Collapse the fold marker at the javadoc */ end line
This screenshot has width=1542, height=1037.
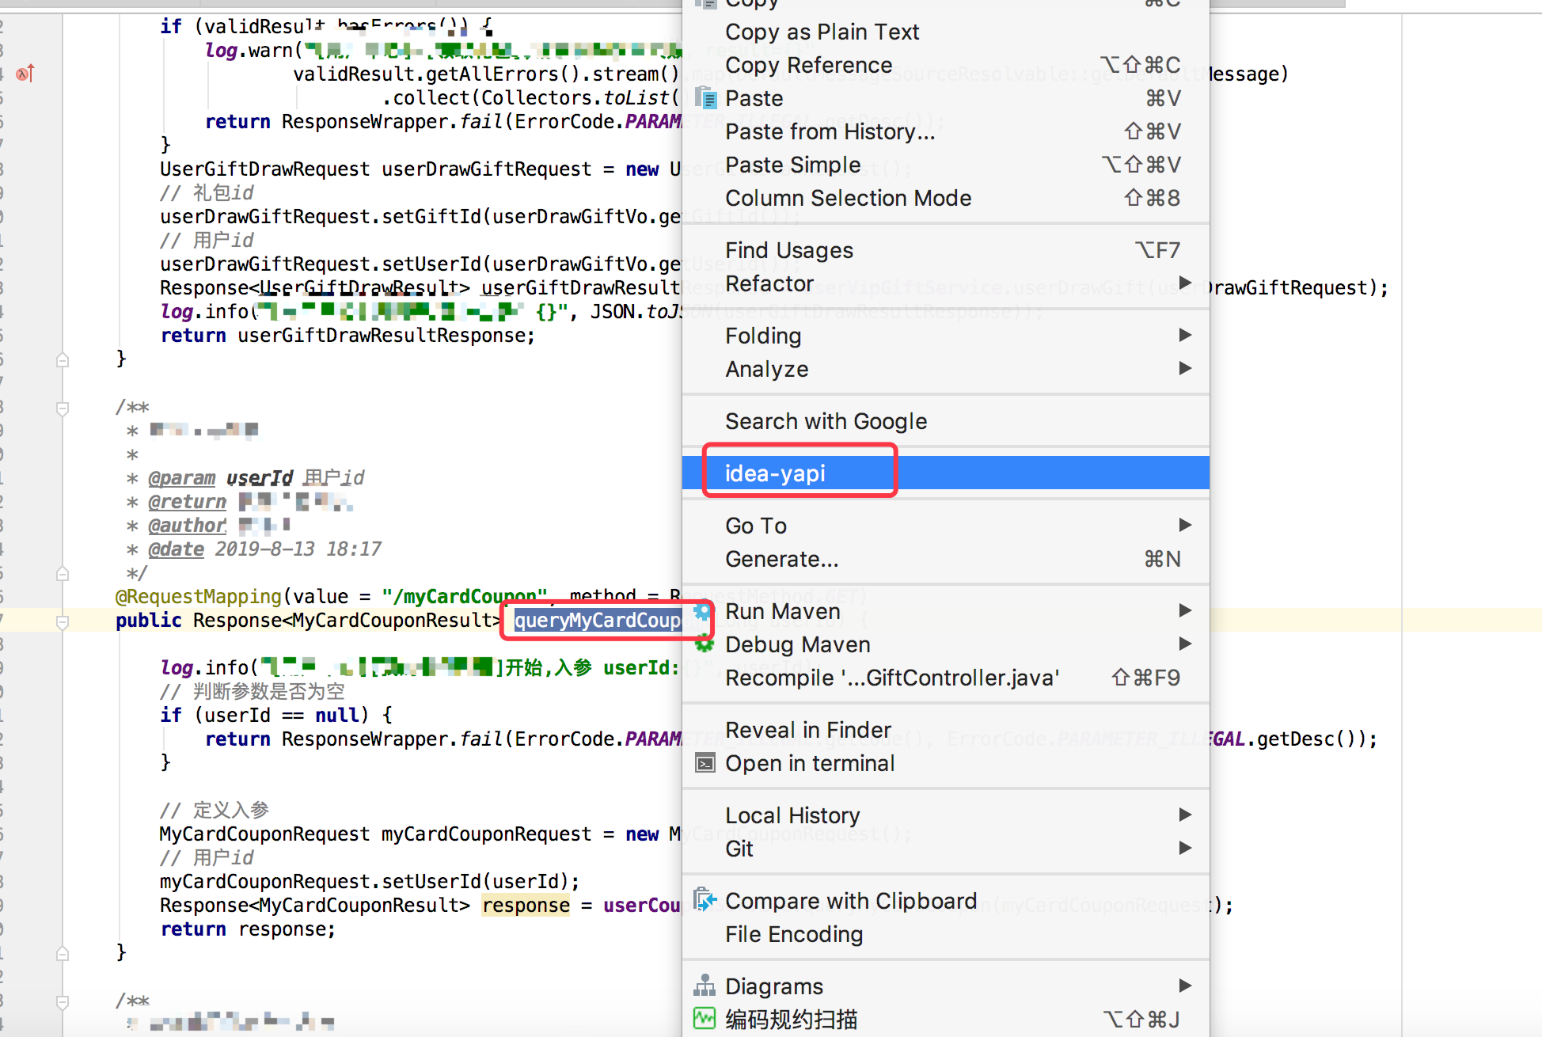click(x=63, y=573)
